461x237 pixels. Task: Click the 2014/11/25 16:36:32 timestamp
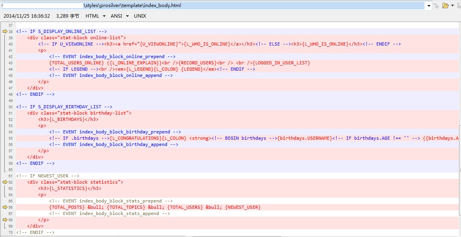click(x=27, y=16)
